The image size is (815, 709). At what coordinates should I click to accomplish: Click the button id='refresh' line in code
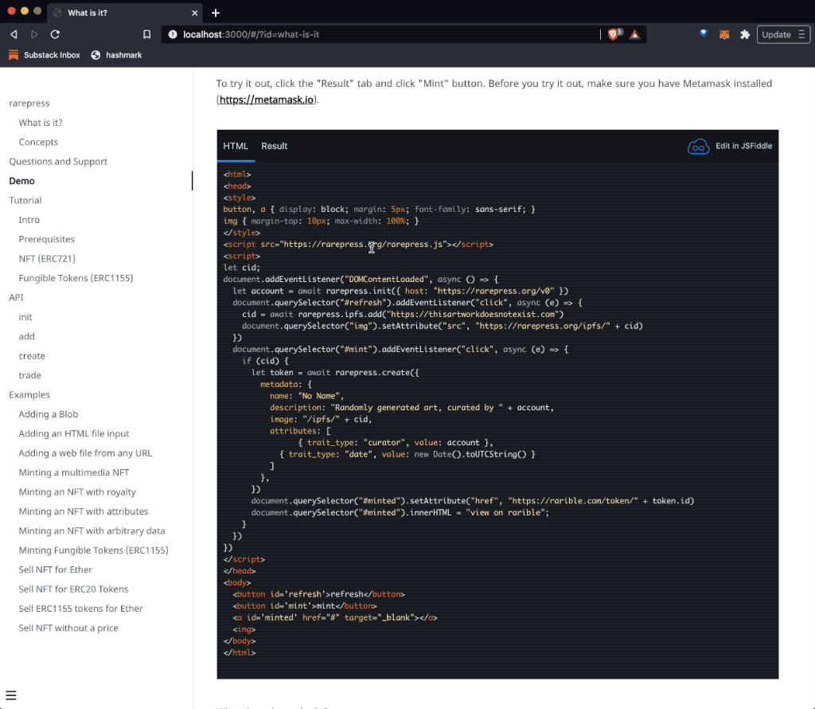pos(318,594)
